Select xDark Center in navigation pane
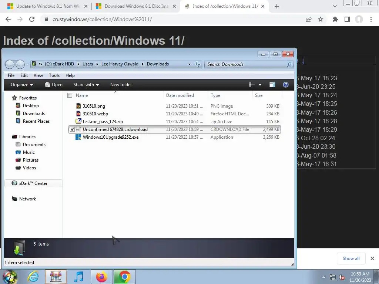 coord(33,183)
